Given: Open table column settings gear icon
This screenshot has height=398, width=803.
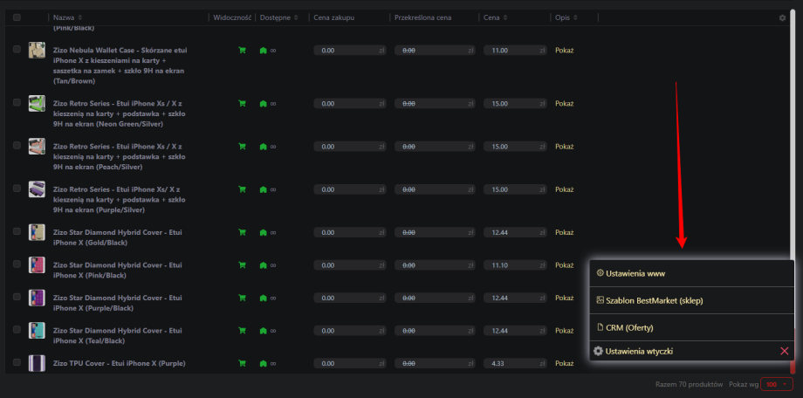Looking at the screenshot, I should pyautogui.click(x=782, y=17).
